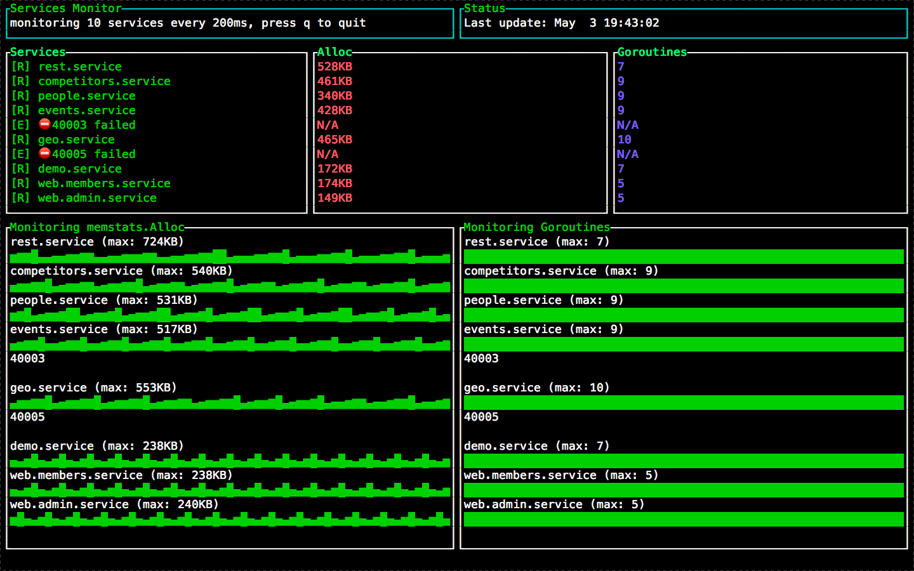
Task: Click the red error icon beside 40003 failed
Action: [x=44, y=124]
